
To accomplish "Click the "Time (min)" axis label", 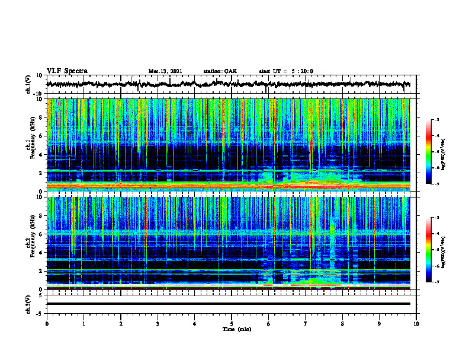I will point(237,329).
